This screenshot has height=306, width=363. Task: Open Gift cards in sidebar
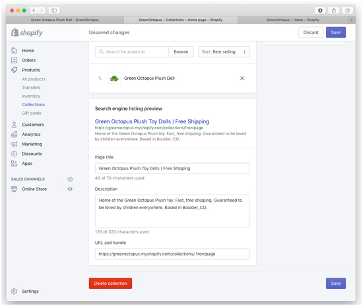[32, 113]
